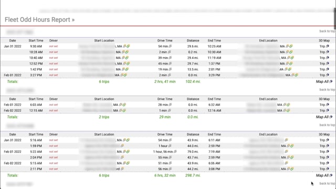
Task: Click 'not set' driver for 5:22 AM trip
Action: coord(54,152)
